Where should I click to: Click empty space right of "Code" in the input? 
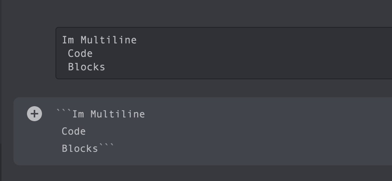pyautogui.click(x=187, y=131)
